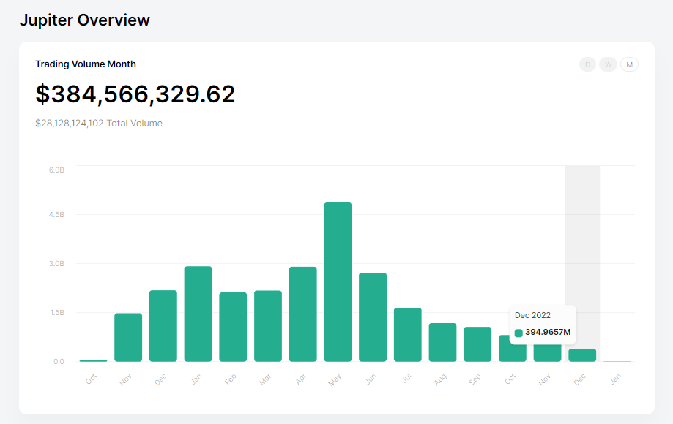Click the Trading Volume Month title

tap(86, 64)
